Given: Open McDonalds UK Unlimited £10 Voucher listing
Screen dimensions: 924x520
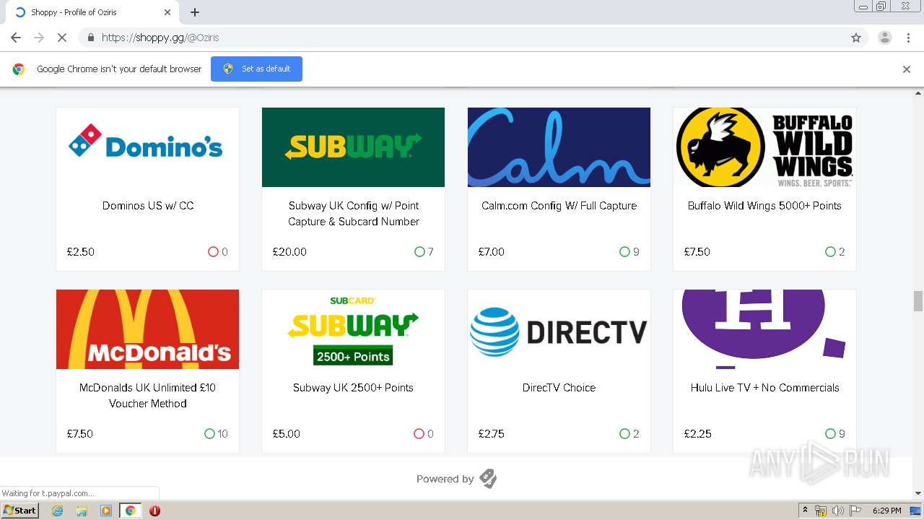Looking at the screenshot, I should (148, 396).
